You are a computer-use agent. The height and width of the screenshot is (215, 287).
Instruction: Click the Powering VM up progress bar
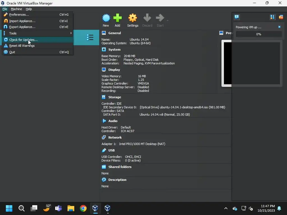point(259,34)
